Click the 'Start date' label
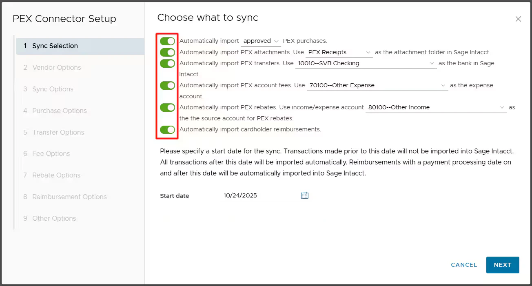The width and height of the screenshot is (532, 286). pyautogui.click(x=175, y=196)
